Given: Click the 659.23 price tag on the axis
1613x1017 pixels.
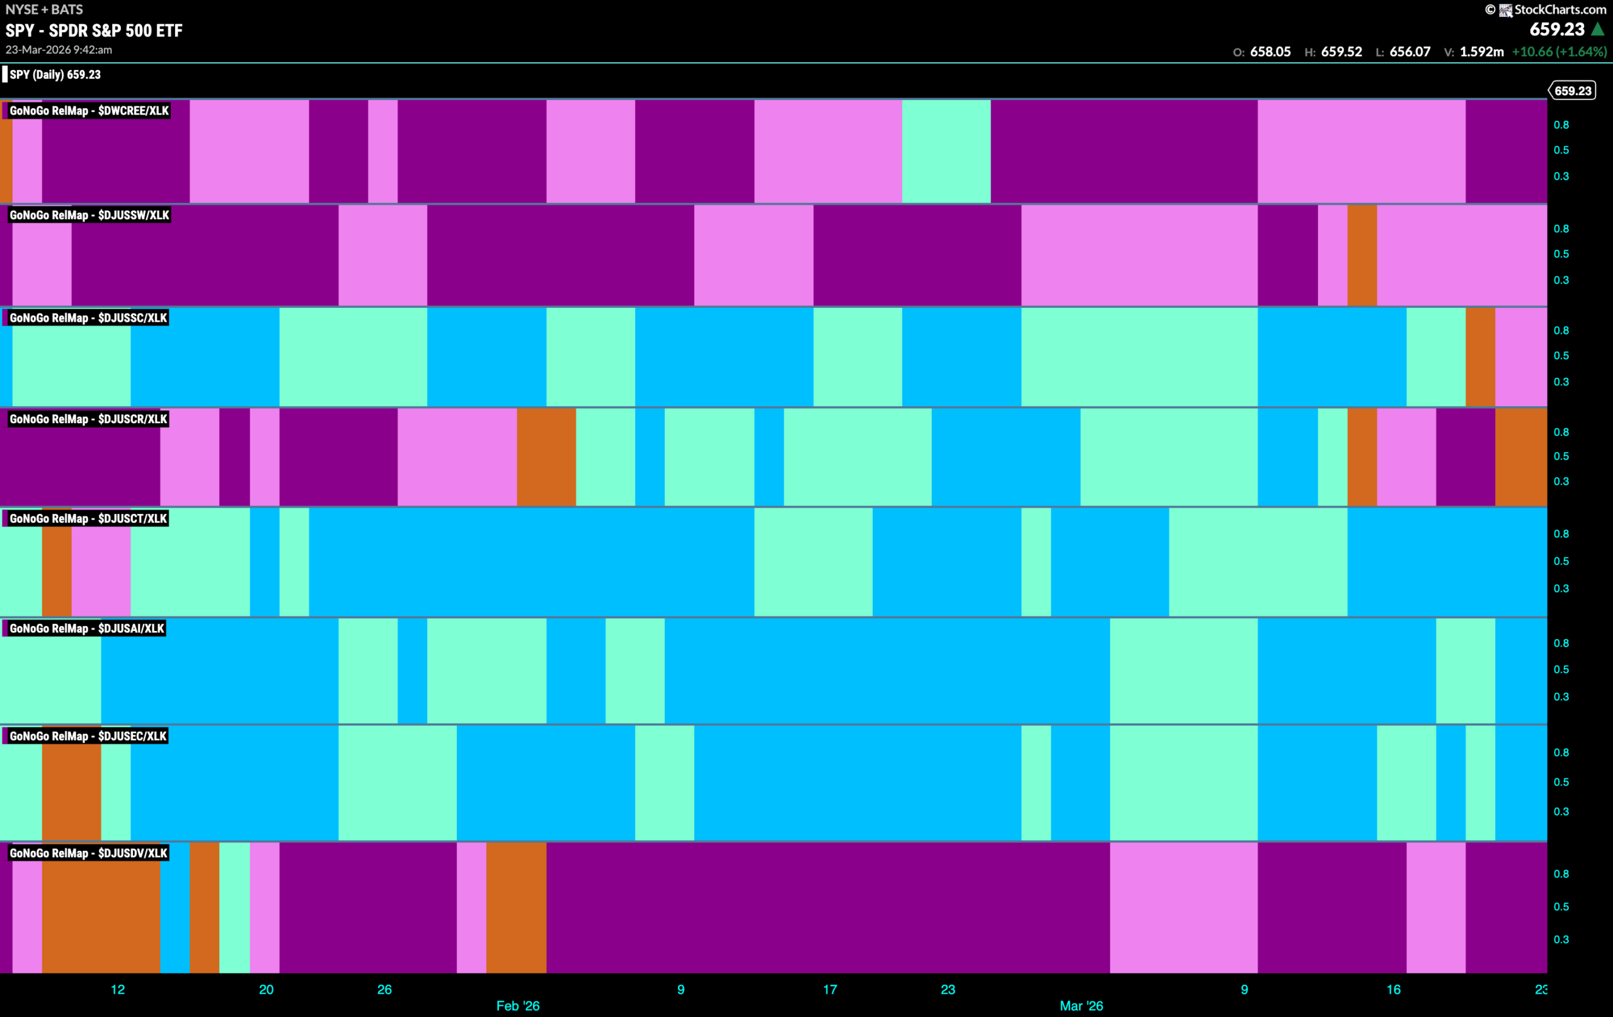Looking at the screenshot, I should 1572,91.
